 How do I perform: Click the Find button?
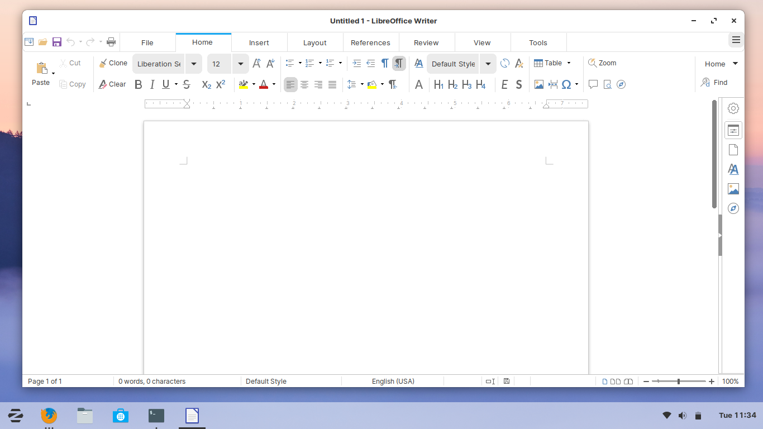tap(714, 82)
